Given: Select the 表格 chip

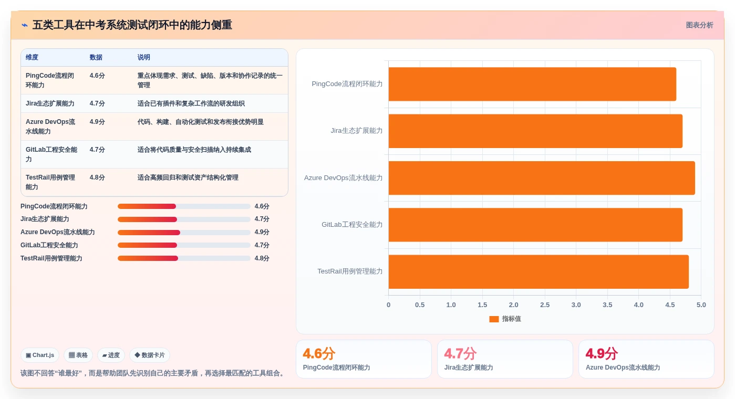Looking at the screenshot, I should [78, 355].
